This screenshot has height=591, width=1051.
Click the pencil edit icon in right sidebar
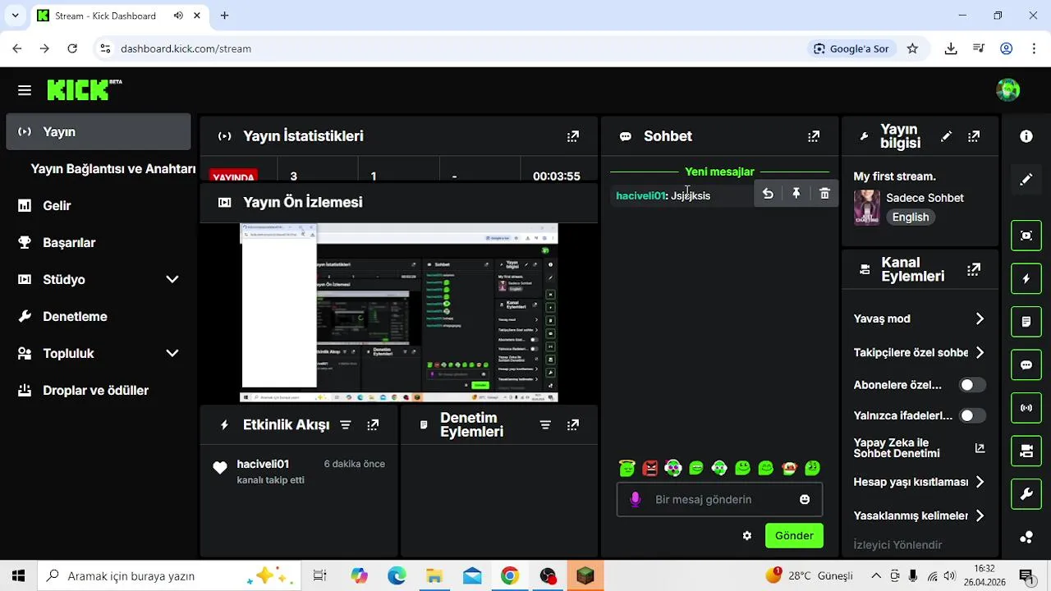click(1026, 179)
